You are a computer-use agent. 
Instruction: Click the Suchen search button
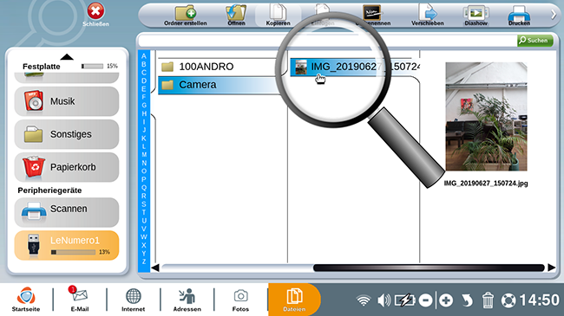tap(534, 41)
